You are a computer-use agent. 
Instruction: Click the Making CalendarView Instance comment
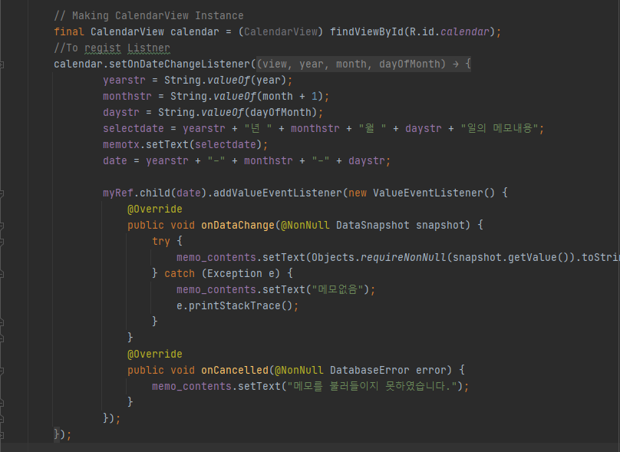(x=138, y=15)
